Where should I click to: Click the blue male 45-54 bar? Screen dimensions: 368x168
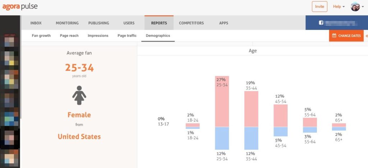(x=280, y=132)
